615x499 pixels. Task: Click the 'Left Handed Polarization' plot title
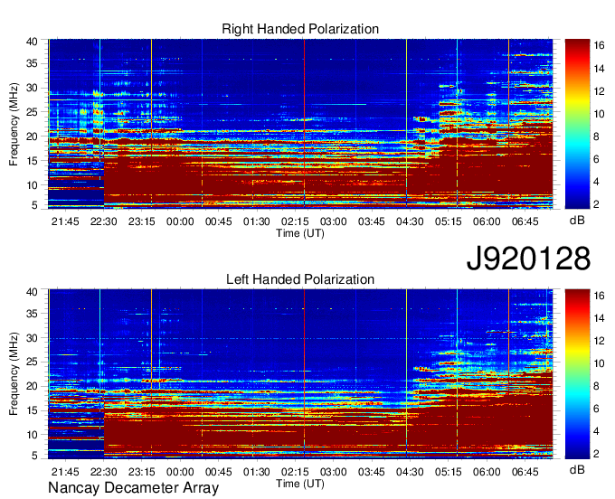pyautogui.click(x=300, y=279)
